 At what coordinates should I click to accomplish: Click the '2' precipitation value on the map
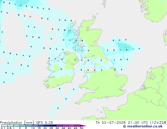pos(126,49)
